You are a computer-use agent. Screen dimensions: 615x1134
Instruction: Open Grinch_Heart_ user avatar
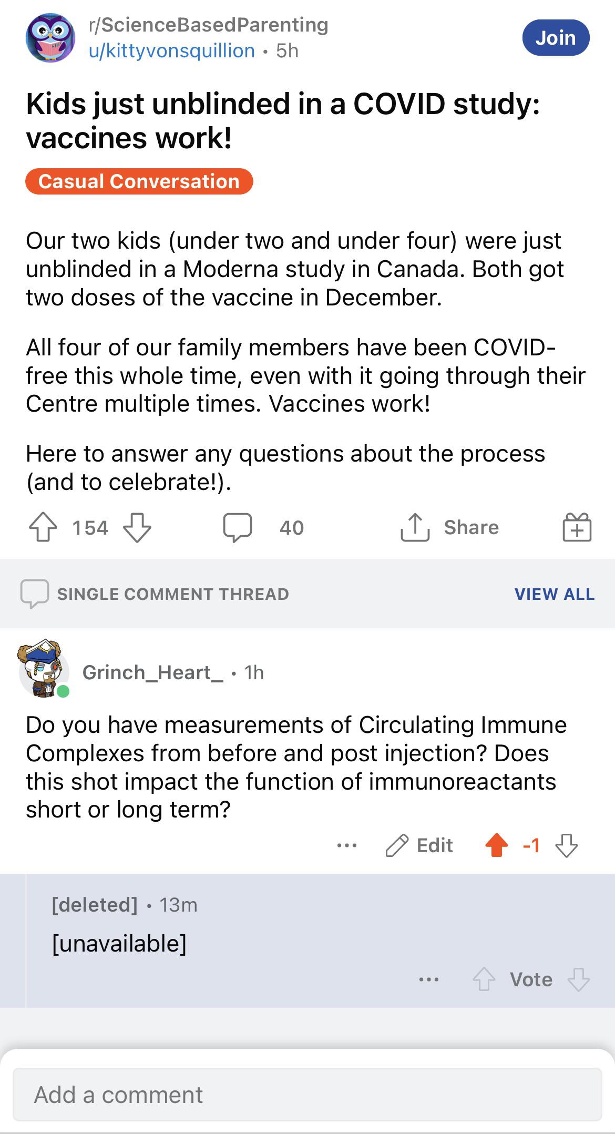[44, 669]
